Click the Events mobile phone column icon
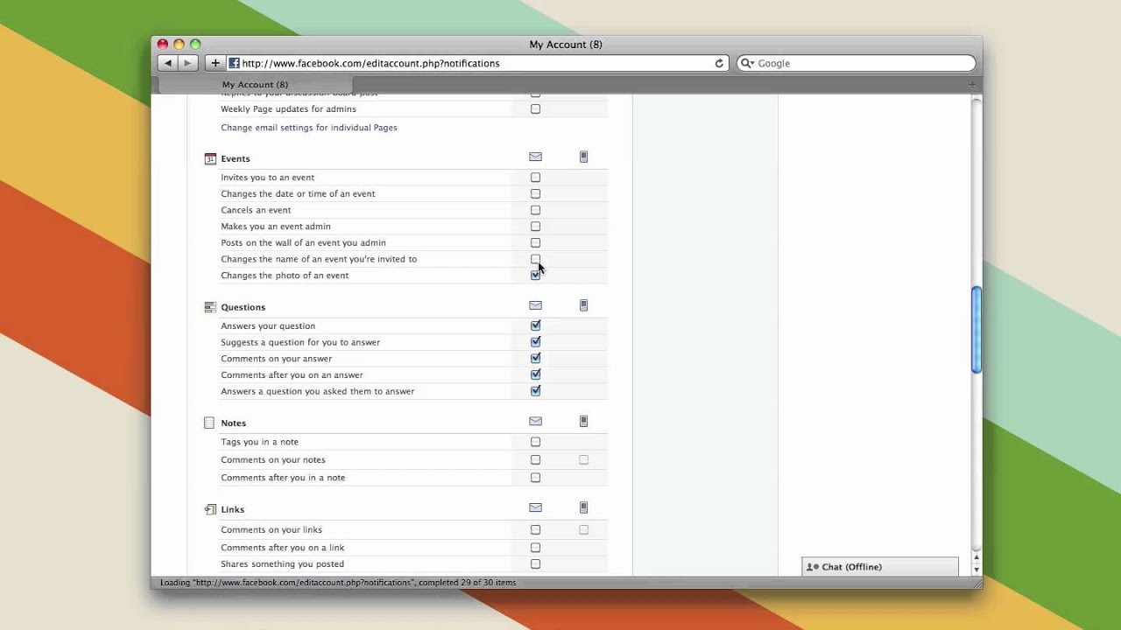The image size is (1121, 630). click(x=583, y=157)
